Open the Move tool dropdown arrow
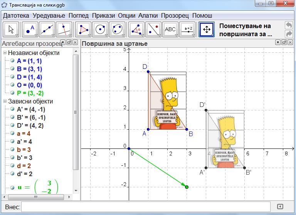The height and width of the screenshot is (215, 296). pyautogui.click(x=17, y=35)
